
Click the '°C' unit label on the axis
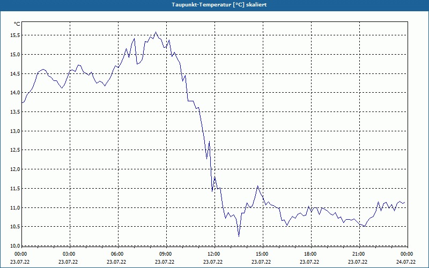coord(17,24)
